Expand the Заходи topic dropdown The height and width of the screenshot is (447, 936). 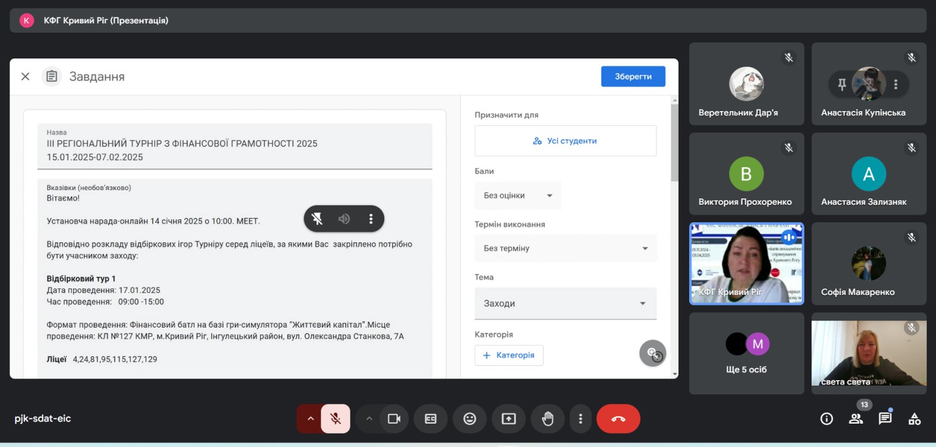[565, 303]
